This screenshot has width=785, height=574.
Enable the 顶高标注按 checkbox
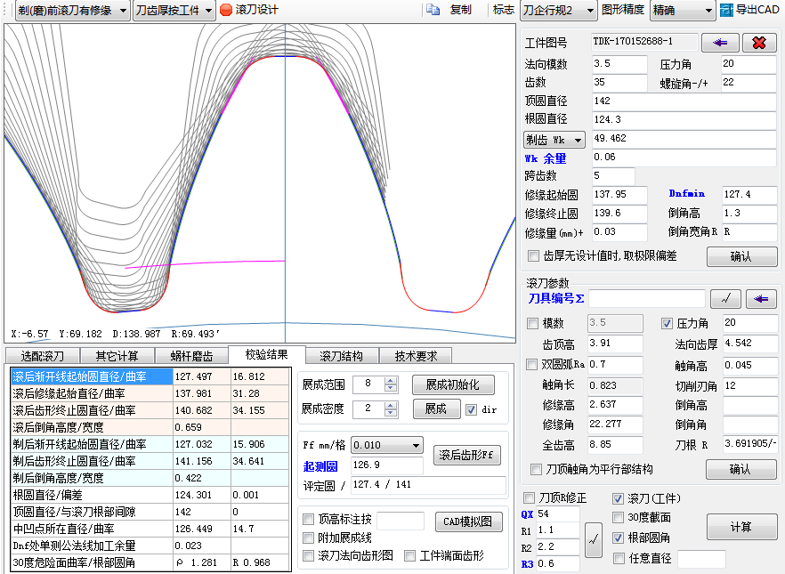[308, 520]
